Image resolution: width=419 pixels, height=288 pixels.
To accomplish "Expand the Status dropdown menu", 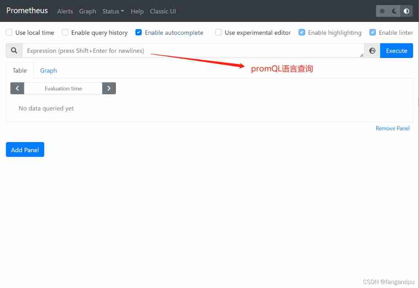I will (x=113, y=11).
